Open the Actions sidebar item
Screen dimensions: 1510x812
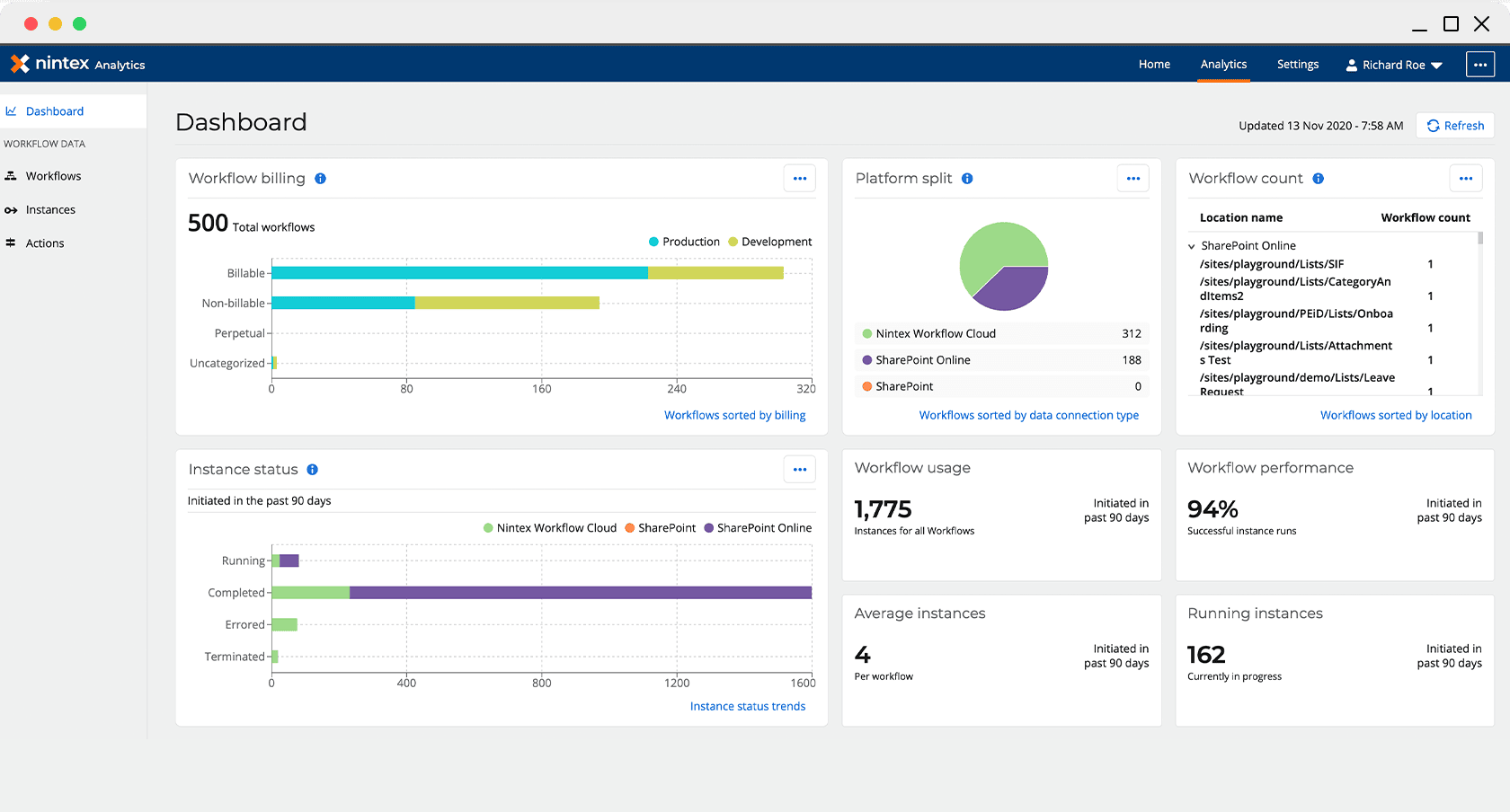(x=45, y=243)
